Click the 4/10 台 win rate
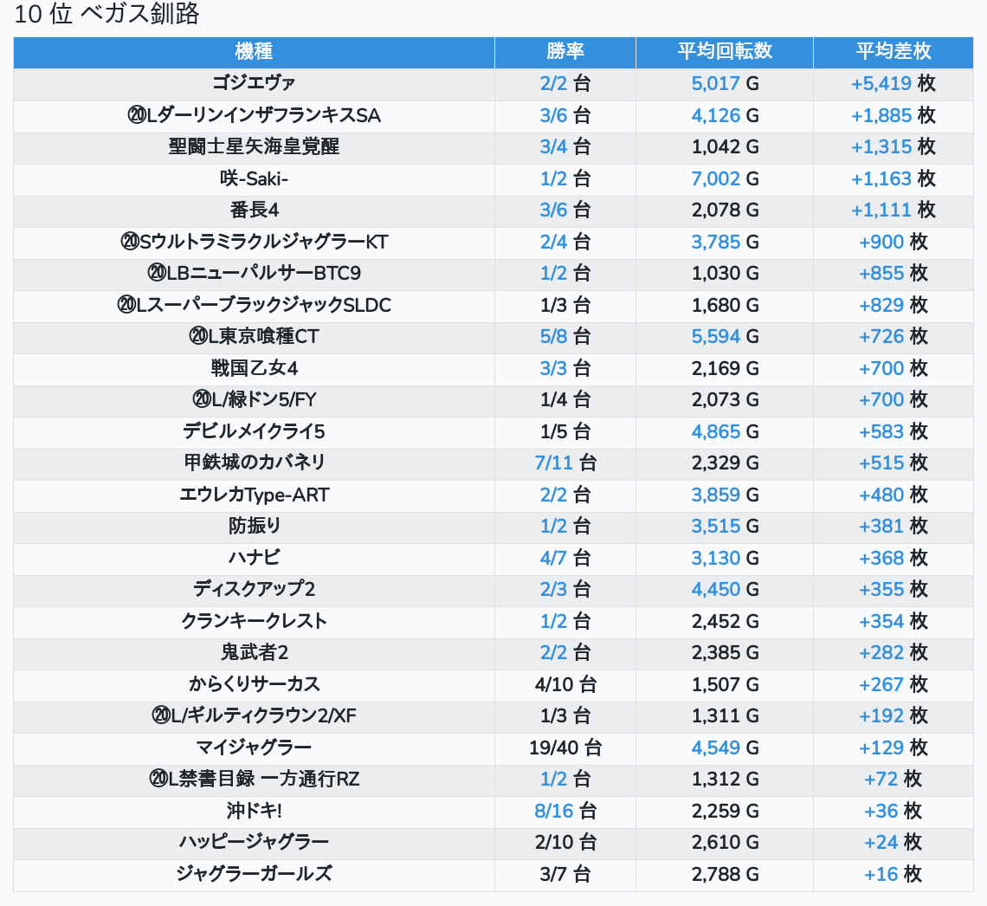Viewport: 987px width, 906px height. (564, 685)
